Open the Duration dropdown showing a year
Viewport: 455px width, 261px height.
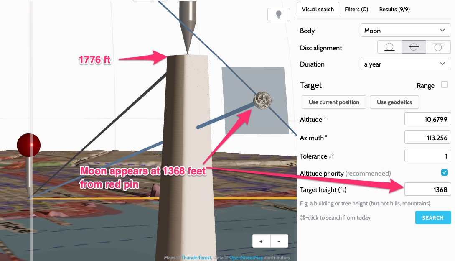406,64
